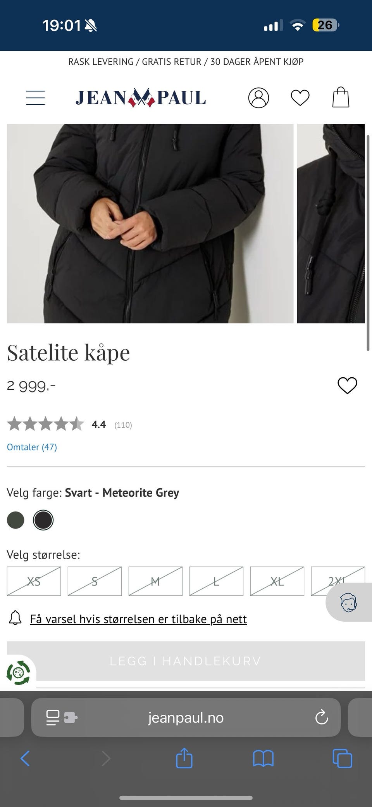Reload the page in Safari
Image resolution: width=372 pixels, height=807 pixels.
click(321, 717)
